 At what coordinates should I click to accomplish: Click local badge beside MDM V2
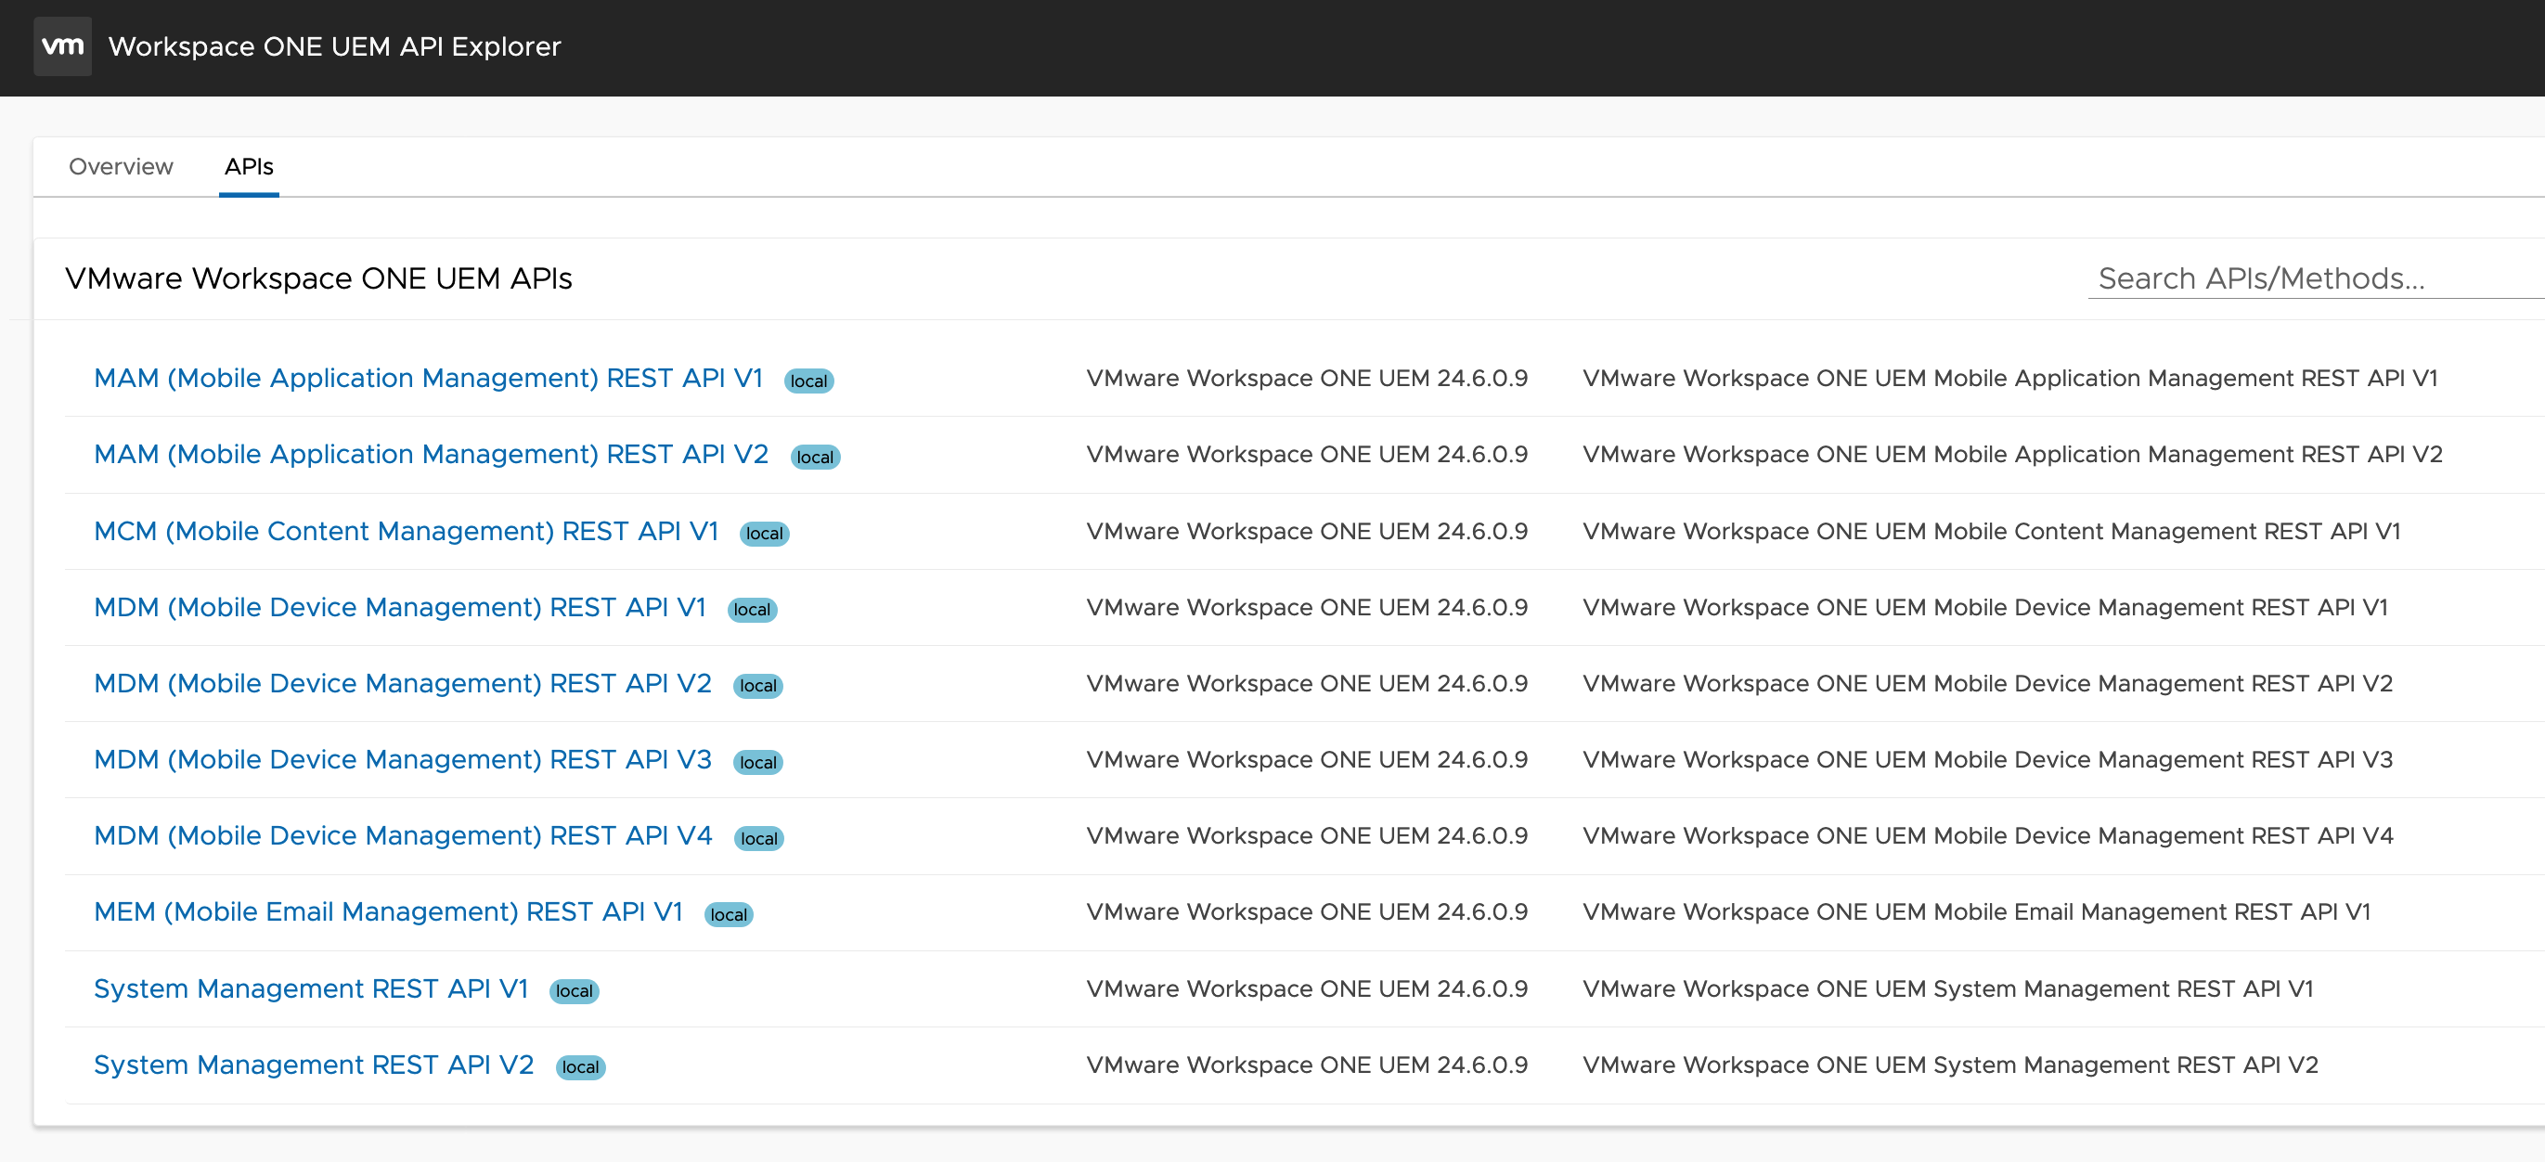(757, 686)
